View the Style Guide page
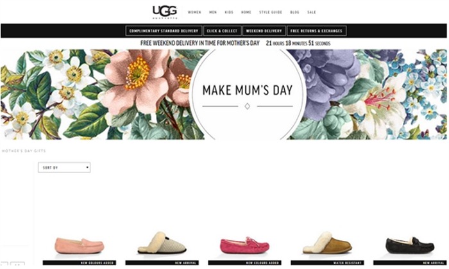 tap(271, 12)
